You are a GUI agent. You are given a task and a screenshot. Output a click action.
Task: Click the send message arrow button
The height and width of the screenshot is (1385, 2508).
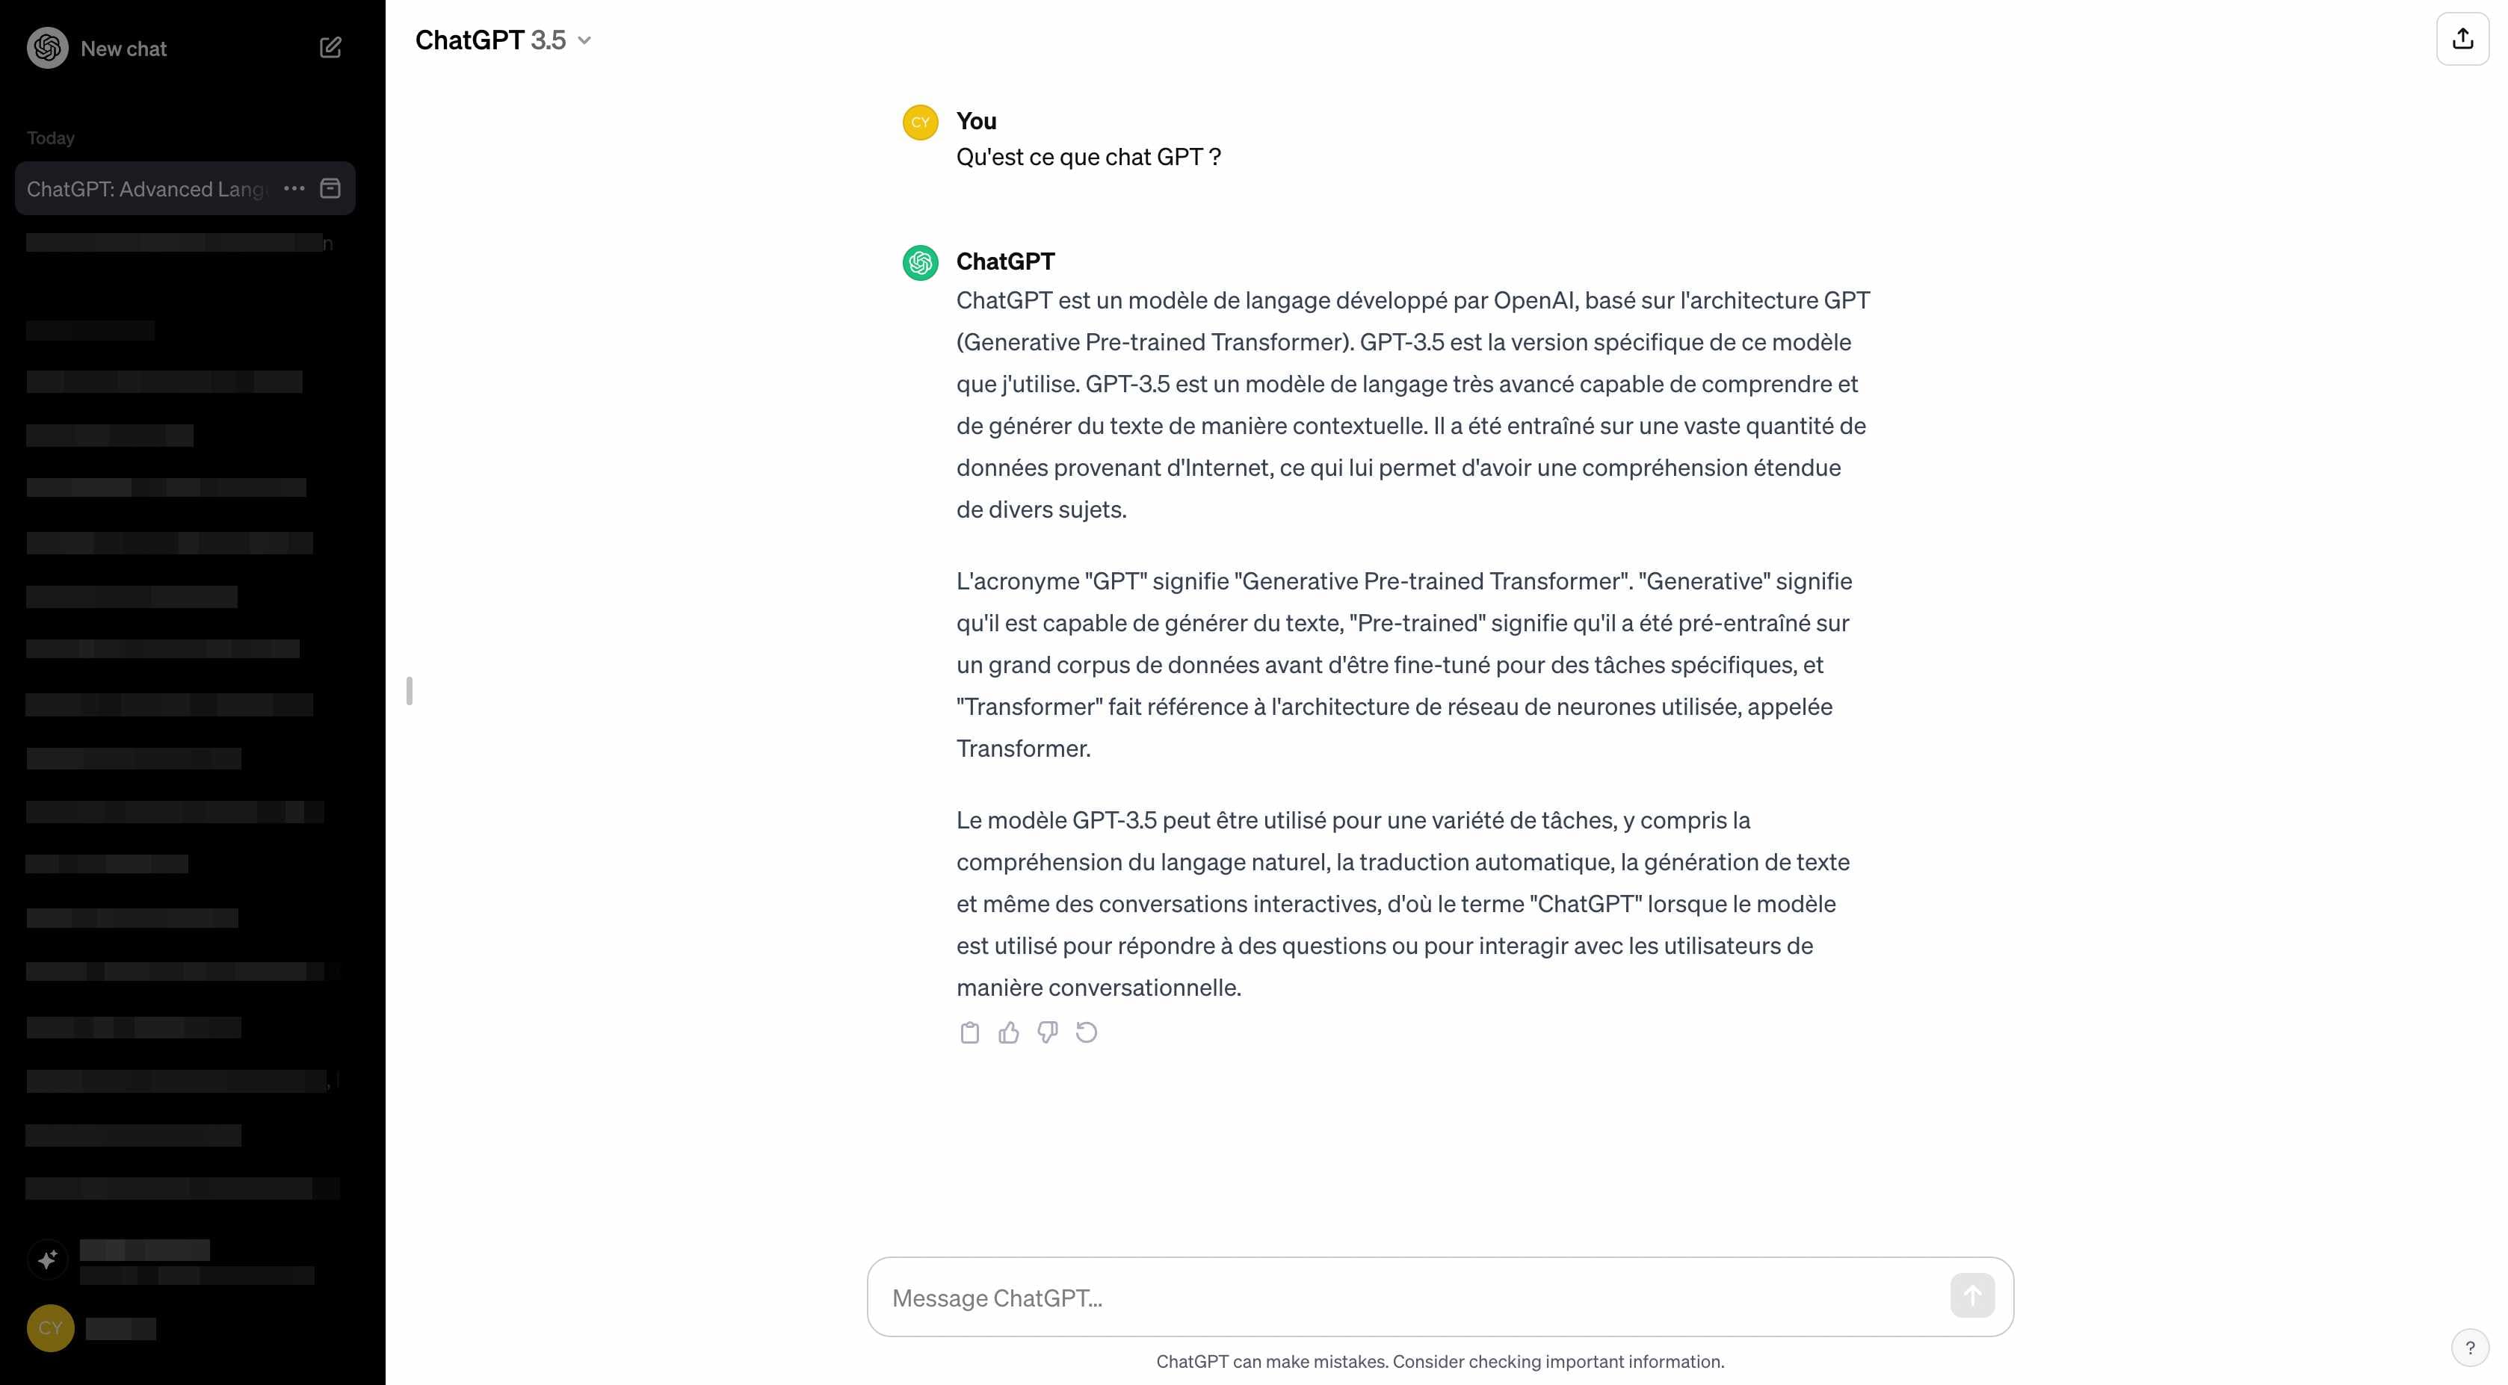(x=1971, y=1296)
